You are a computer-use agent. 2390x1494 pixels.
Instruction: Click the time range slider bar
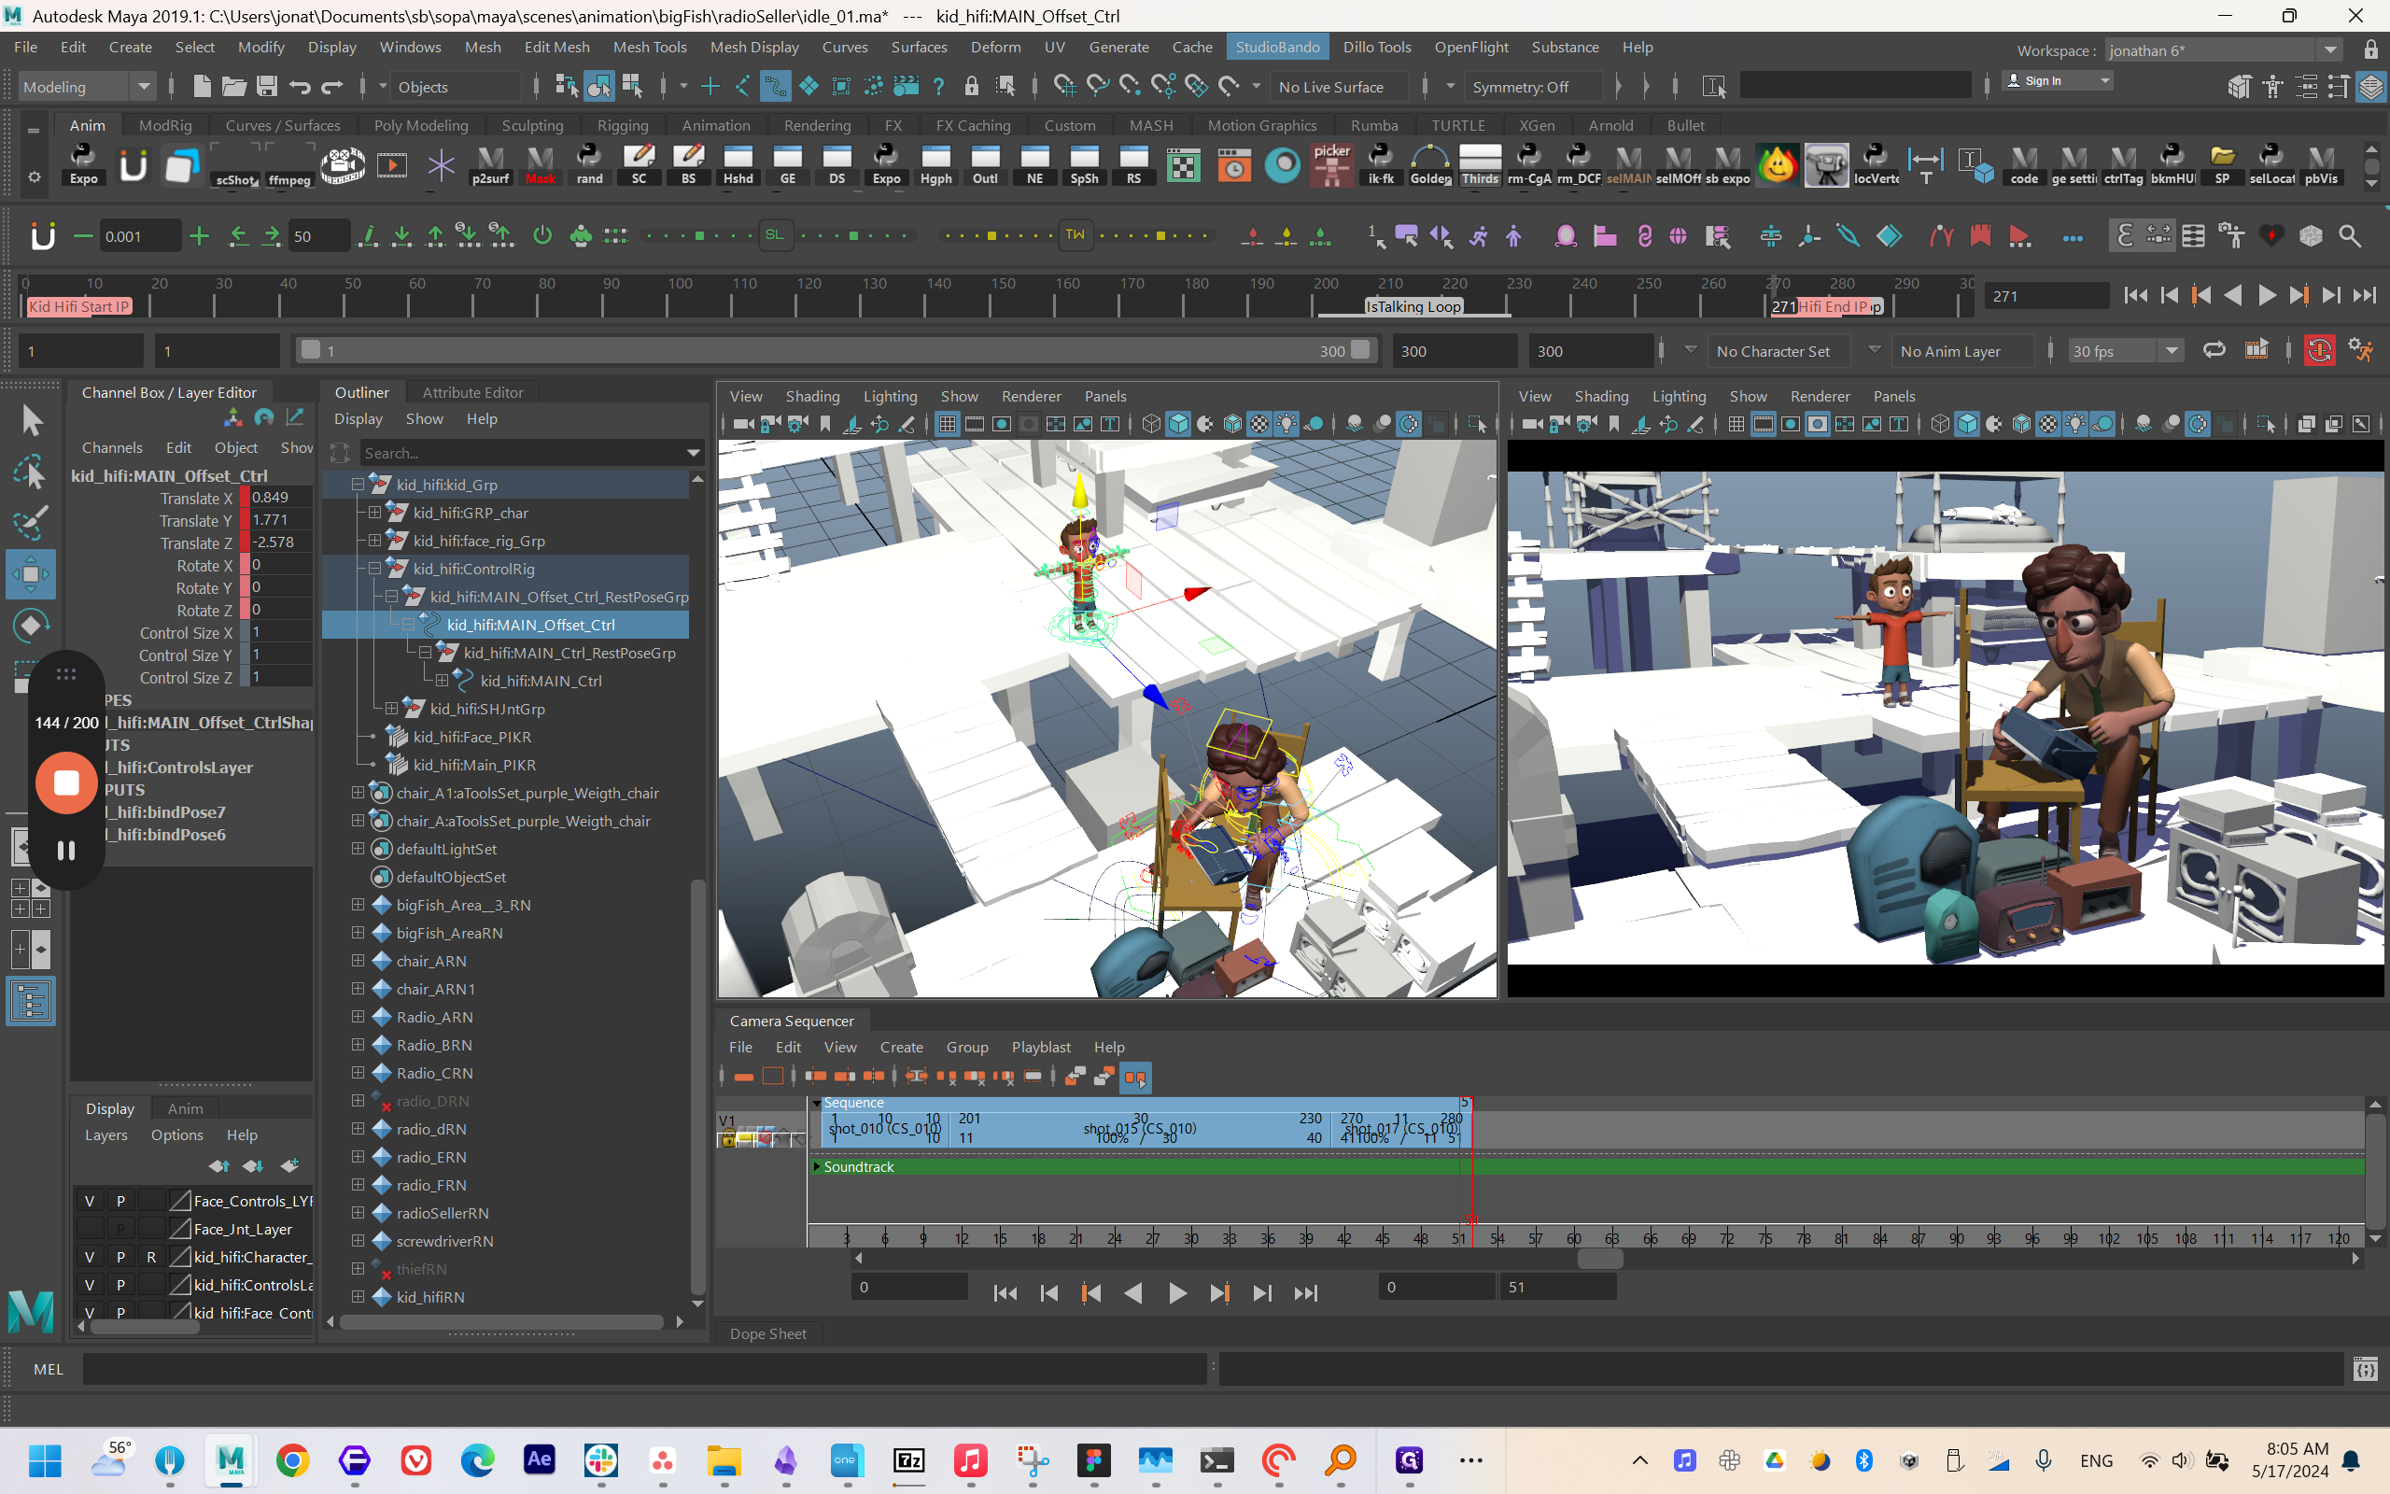click(x=837, y=351)
